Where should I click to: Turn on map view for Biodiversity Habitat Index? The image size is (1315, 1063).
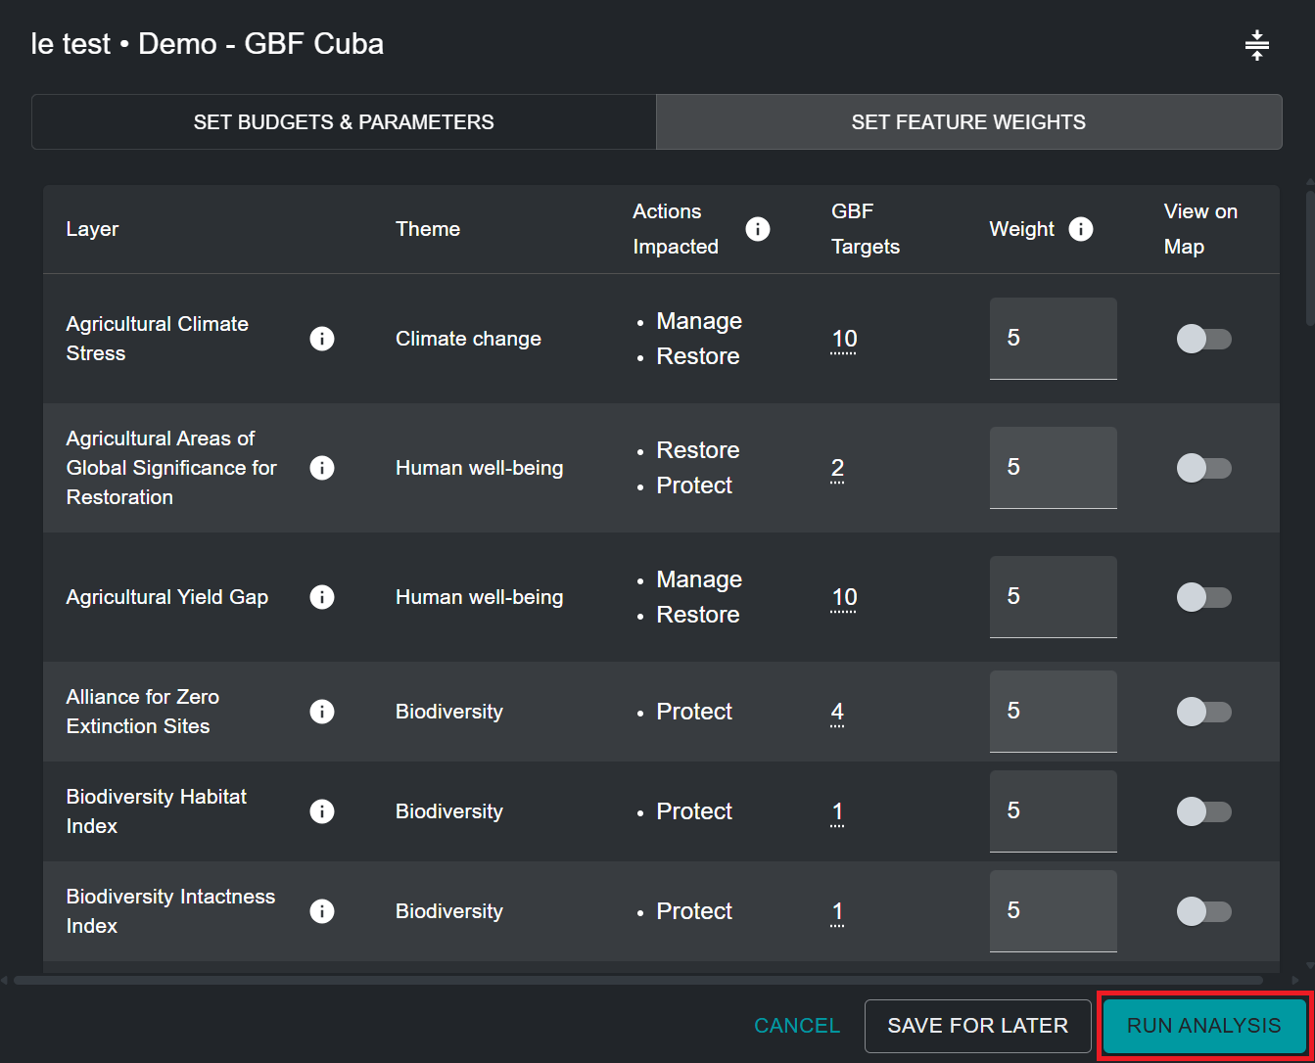[x=1203, y=811]
